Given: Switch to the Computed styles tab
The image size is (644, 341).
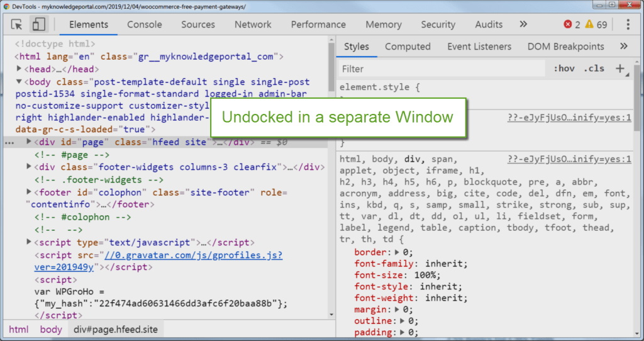Looking at the screenshot, I should (408, 47).
